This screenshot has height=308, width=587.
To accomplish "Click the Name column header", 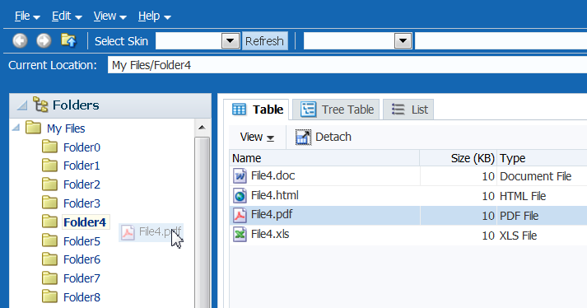I will (x=324, y=158).
